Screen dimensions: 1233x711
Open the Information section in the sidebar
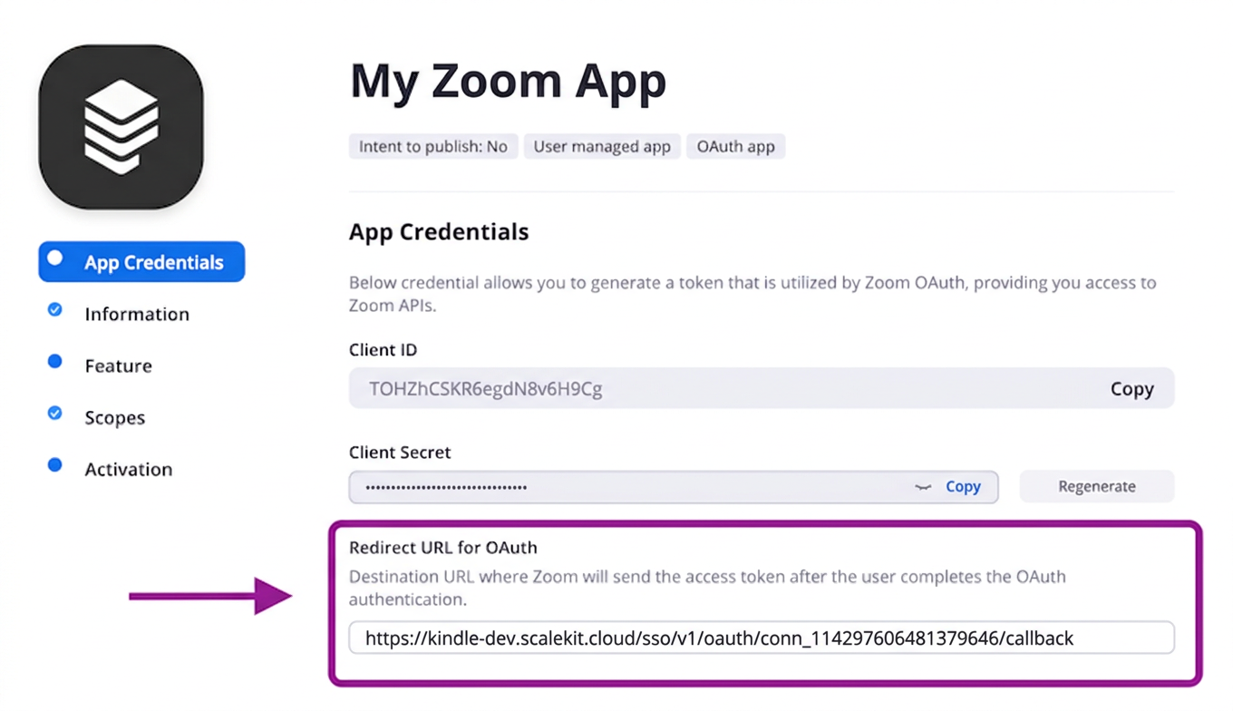click(136, 314)
